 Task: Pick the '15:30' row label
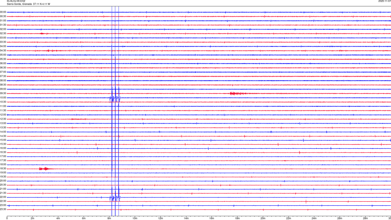pos(3,144)
